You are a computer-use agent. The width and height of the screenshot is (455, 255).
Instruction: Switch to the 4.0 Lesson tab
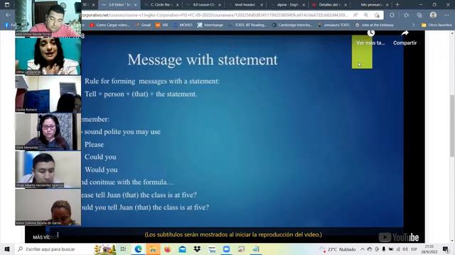[x=203, y=5]
